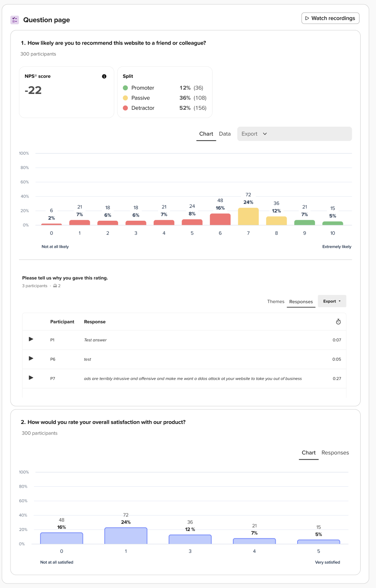376x588 pixels.
Task: Open the grey Export dropdown for question 1
Action: [253, 134]
